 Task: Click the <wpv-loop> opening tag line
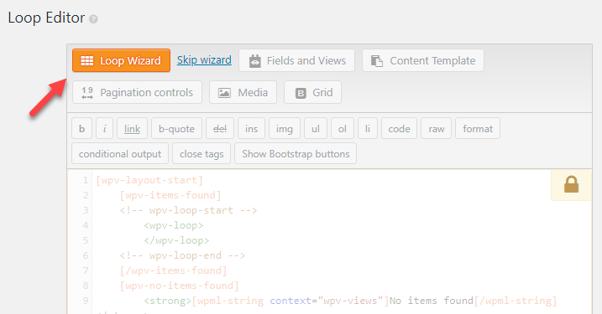click(x=174, y=225)
